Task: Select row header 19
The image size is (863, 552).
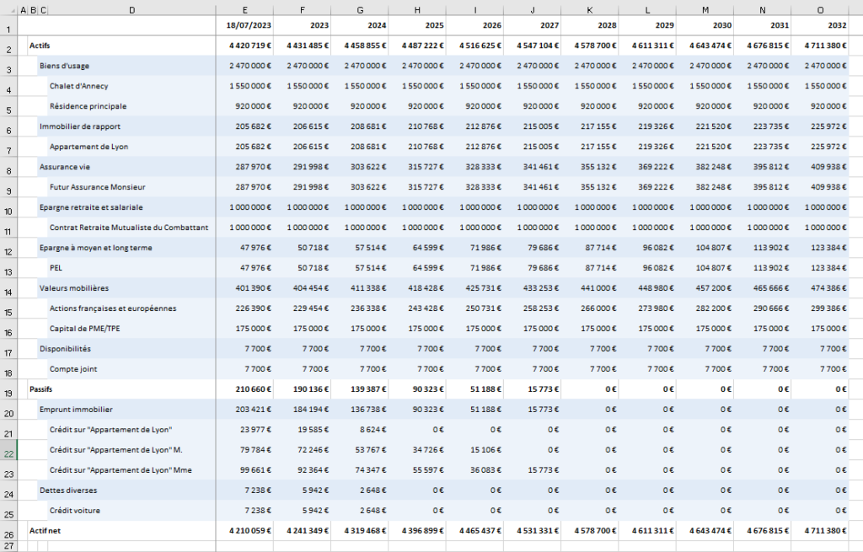Action: point(8,393)
